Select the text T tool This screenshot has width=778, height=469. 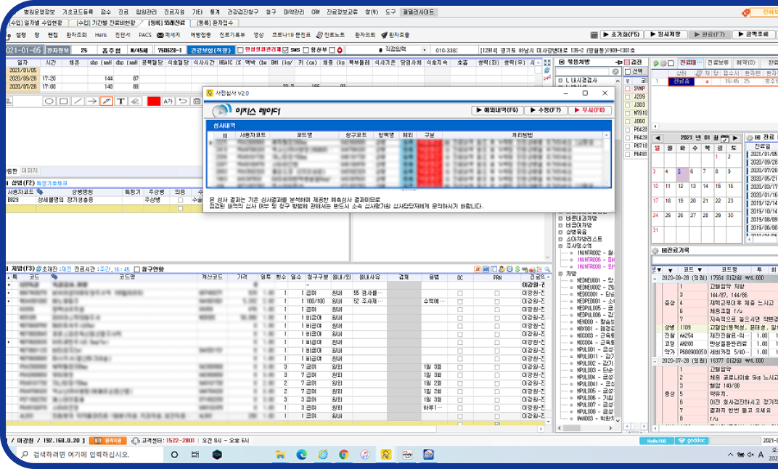tap(120, 102)
